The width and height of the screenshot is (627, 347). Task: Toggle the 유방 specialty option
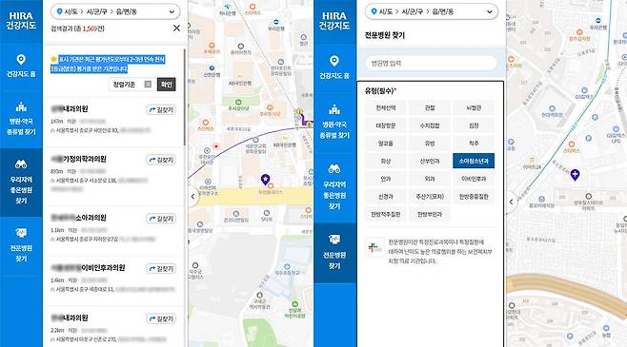pyautogui.click(x=430, y=144)
